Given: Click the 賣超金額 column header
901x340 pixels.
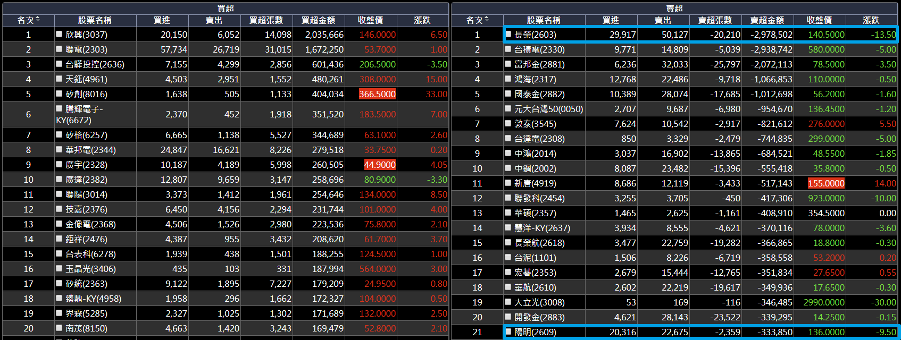Looking at the screenshot, I should click(767, 20).
